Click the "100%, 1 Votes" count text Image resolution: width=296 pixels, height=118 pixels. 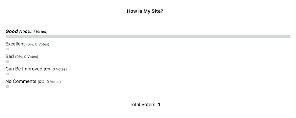pos(34,32)
